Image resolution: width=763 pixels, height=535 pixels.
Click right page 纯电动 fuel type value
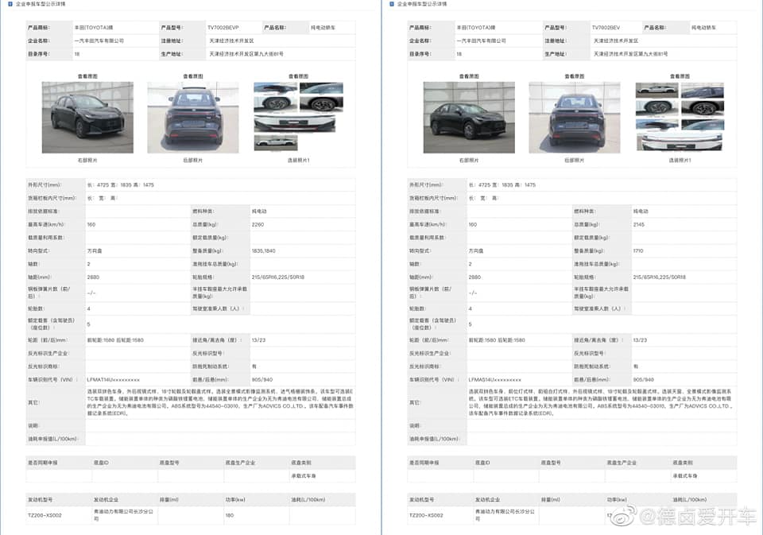tap(641, 211)
